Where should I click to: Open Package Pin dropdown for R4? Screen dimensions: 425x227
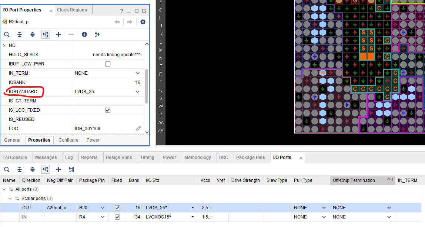pyautogui.click(x=103, y=217)
